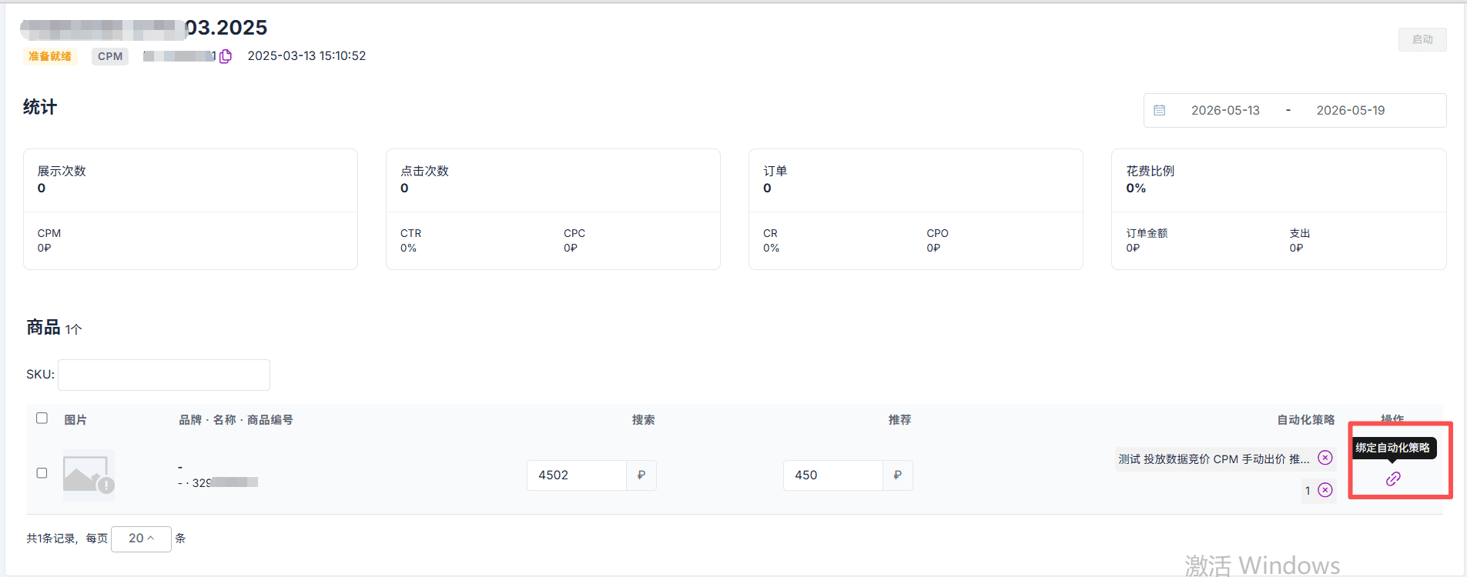The image size is (1467, 577).
Task: Click the bind automation strategy link icon
Action: pos(1393,479)
